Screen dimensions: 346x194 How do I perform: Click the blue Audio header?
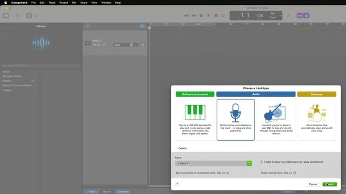tap(256, 94)
